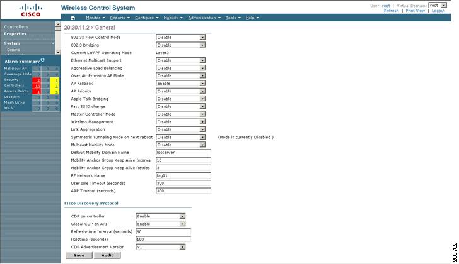Open the Help menu
459x264 pixels.
tap(252, 18)
